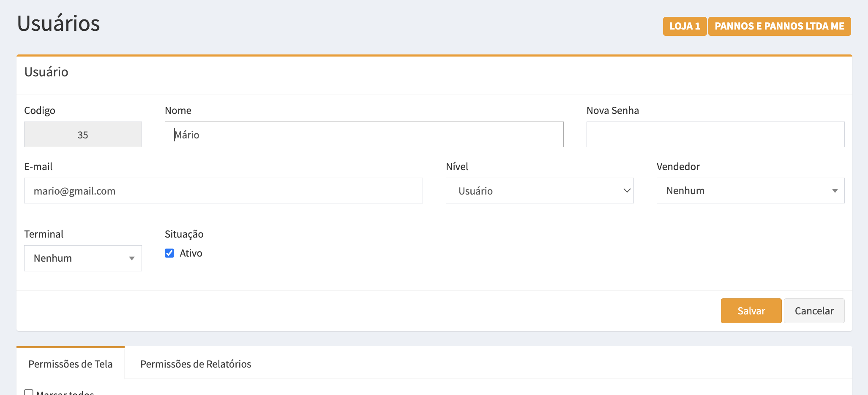
Task: Focus the Nome field containing Mário
Action: click(x=363, y=135)
